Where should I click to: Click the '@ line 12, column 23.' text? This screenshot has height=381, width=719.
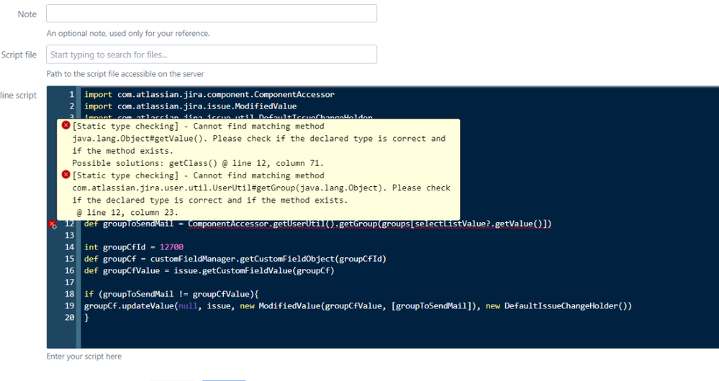point(127,213)
